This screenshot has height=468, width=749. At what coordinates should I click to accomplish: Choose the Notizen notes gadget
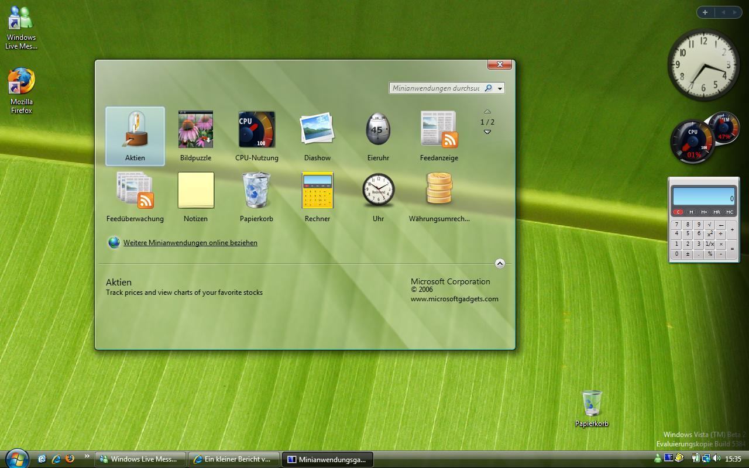point(195,197)
